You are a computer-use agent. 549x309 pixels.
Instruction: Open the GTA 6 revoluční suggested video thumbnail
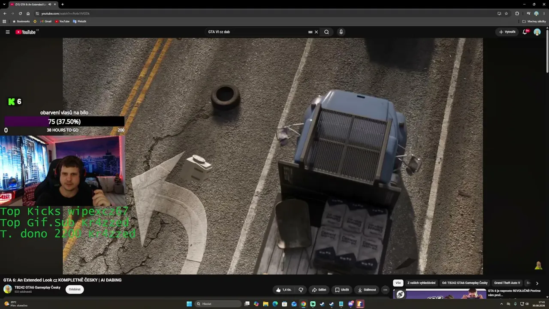439,294
